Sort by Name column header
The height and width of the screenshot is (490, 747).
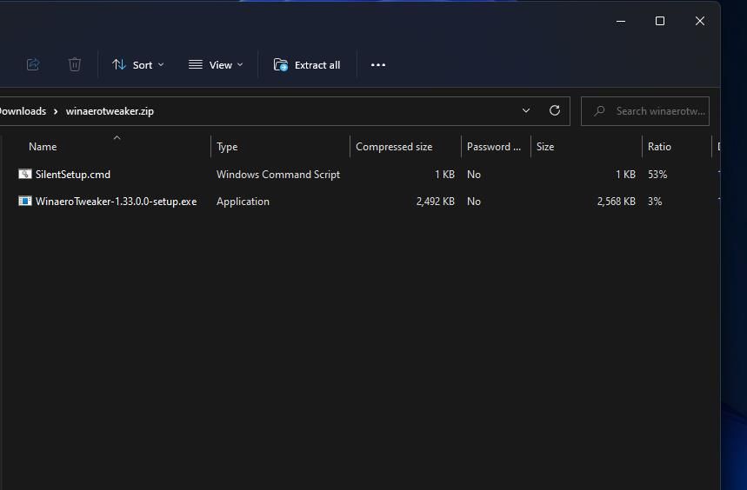point(43,147)
